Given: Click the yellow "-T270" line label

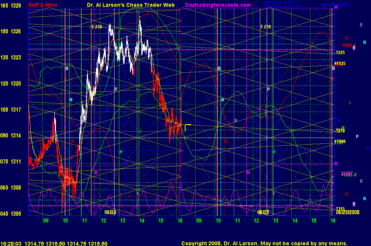Looking at the screenshot, I should click(x=340, y=131).
